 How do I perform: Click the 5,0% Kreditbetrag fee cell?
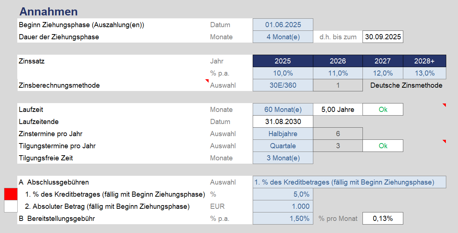(x=283, y=194)
